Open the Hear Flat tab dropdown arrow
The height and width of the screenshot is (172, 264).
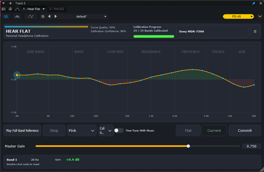(x=44, y=9)
